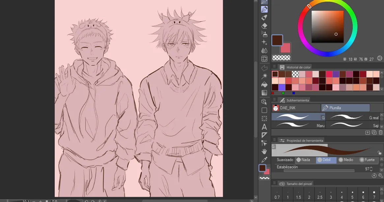Viewport: 384px width, 202px height.
Task: Select the Text tool
Action: [264, 127]
